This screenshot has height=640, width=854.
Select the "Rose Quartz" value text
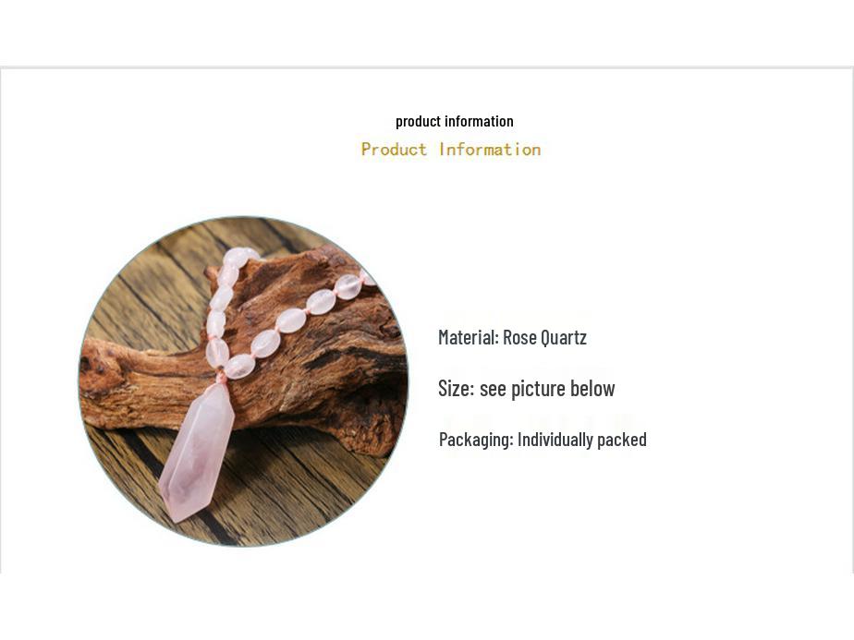pos(544,337)
